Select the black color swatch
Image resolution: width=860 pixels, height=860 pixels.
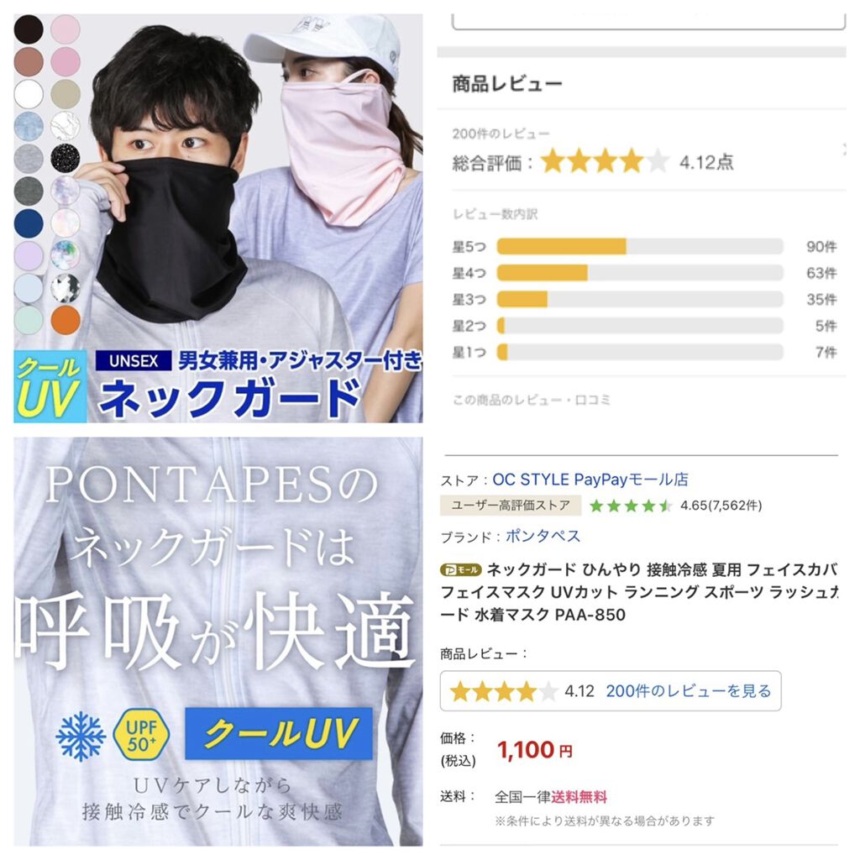(29, 29)
